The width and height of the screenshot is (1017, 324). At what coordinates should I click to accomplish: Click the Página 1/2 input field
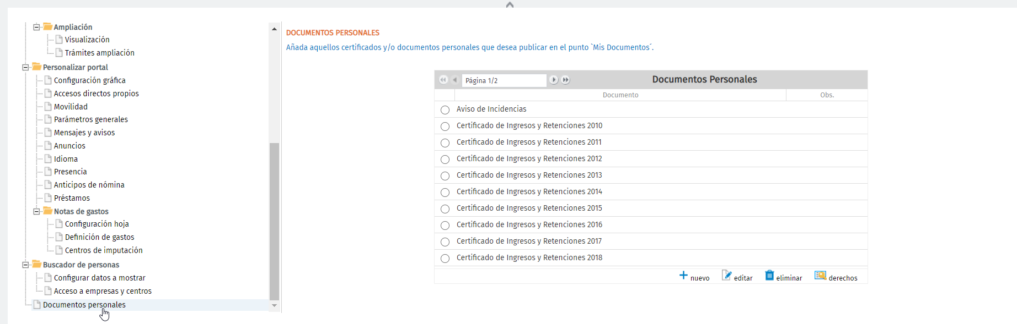[504, 80]
